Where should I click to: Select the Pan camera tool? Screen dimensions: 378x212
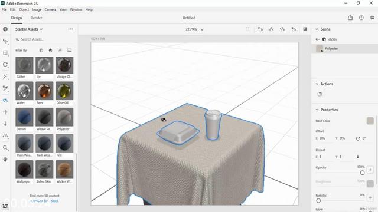[x=5, y=112]
